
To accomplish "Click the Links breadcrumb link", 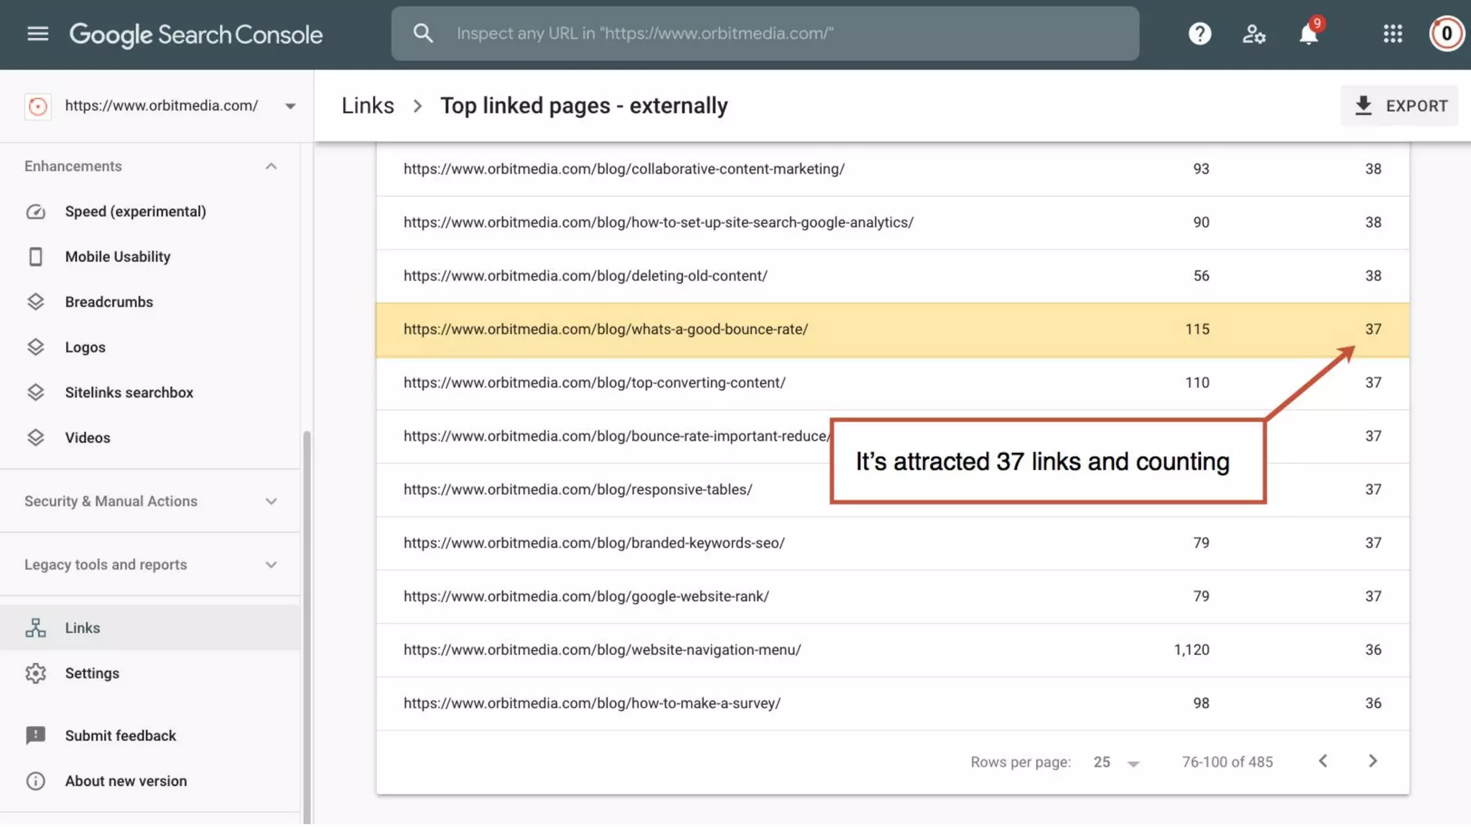I will point(368,106).
